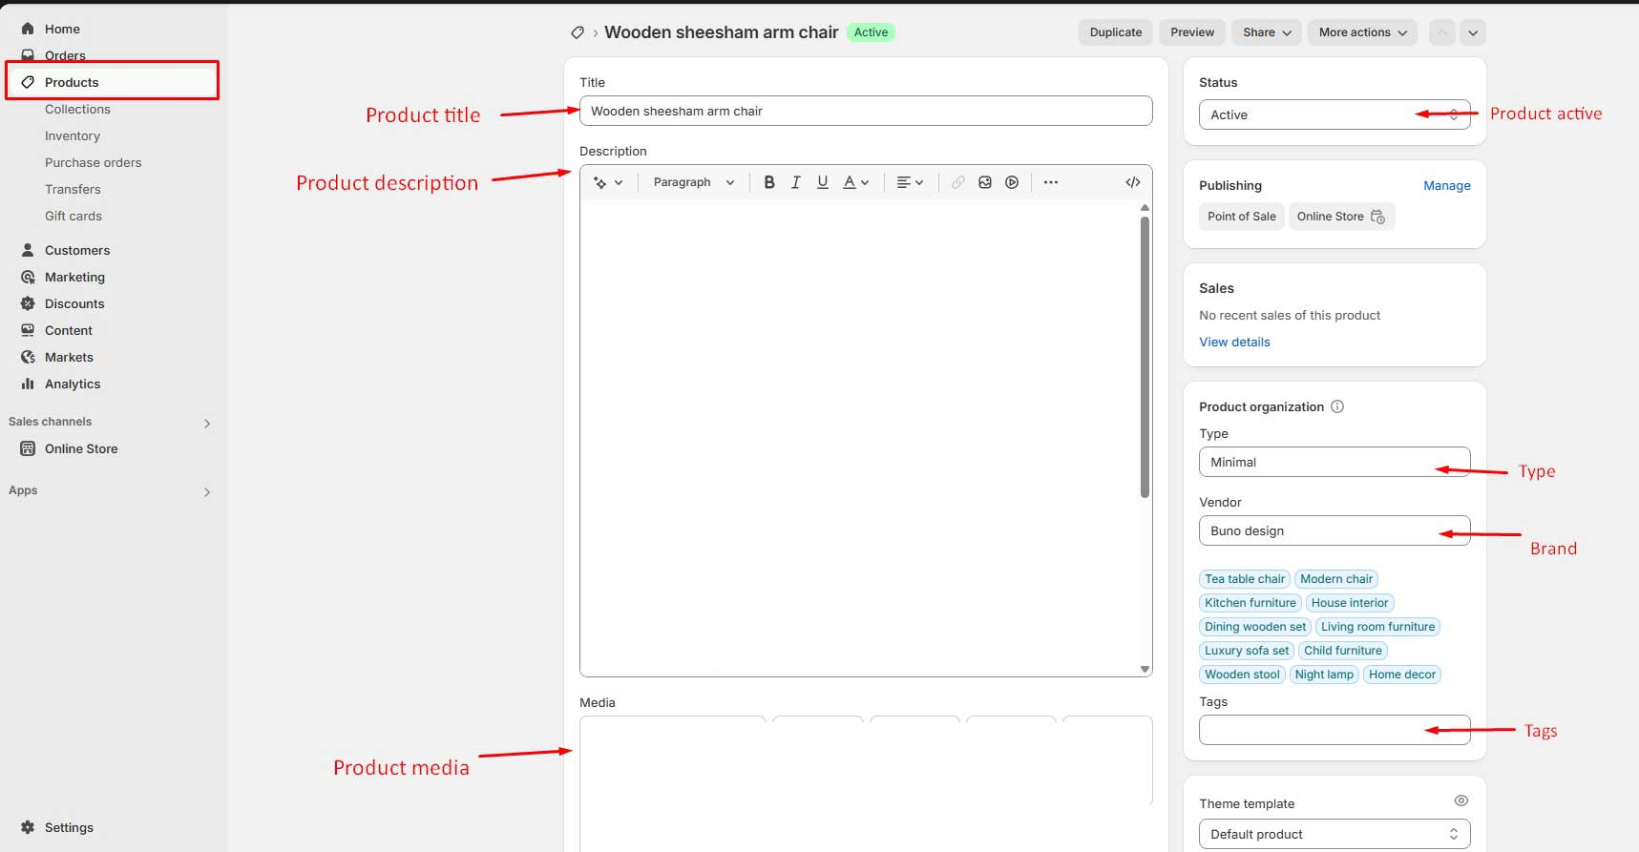
Task: Click the underline formatting icon
Action: coord(822,182)
